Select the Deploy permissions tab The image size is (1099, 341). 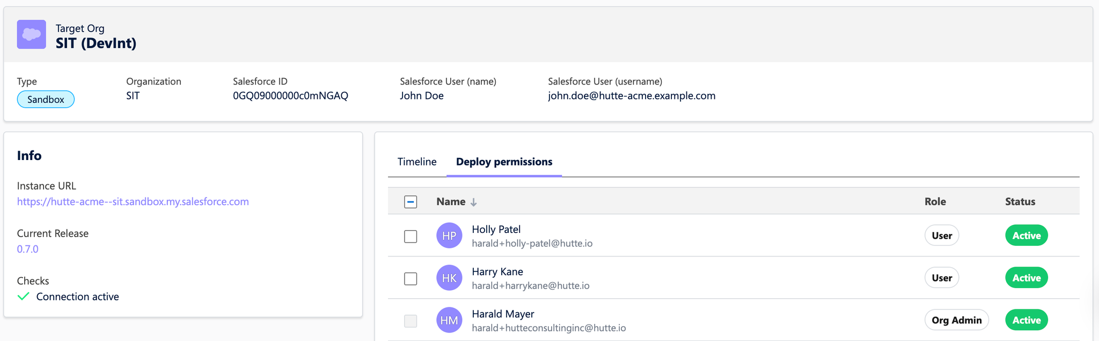(x=504, y=162)
